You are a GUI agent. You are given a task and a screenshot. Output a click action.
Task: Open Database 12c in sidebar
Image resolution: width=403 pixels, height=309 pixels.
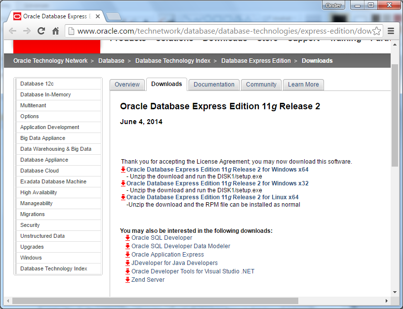click(59, 84)
